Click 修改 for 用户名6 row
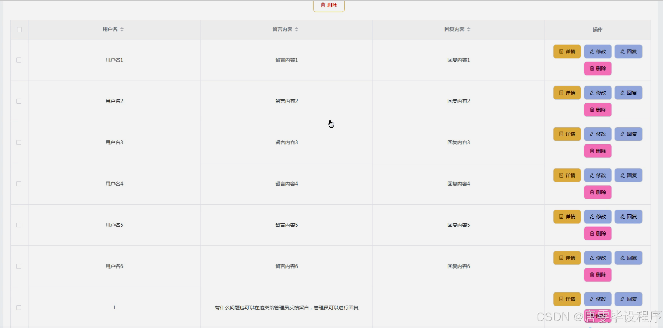The width and height of the screenshot is (663, 328). point(598,258)
